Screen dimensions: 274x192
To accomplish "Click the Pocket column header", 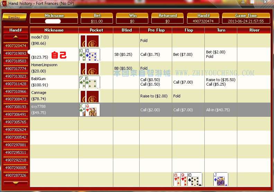I will tap(96, 30).
